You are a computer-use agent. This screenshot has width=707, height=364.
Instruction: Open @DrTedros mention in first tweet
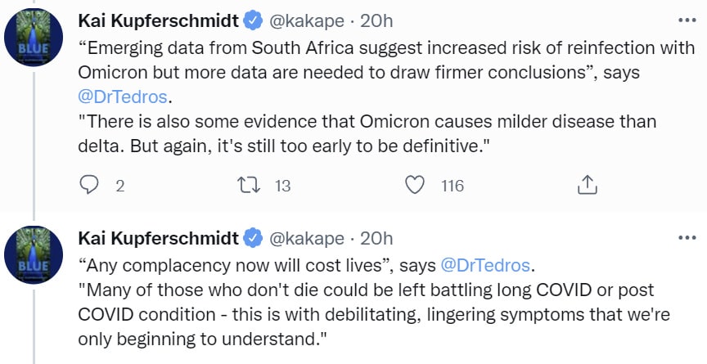tap(123, 97)
